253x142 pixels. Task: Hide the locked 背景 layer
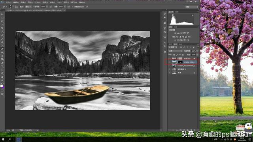tap(170, 73)
